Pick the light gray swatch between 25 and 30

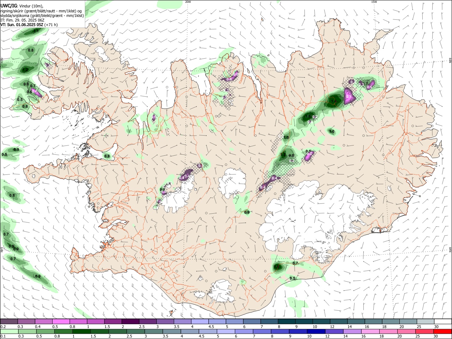(x=426, y=322)
